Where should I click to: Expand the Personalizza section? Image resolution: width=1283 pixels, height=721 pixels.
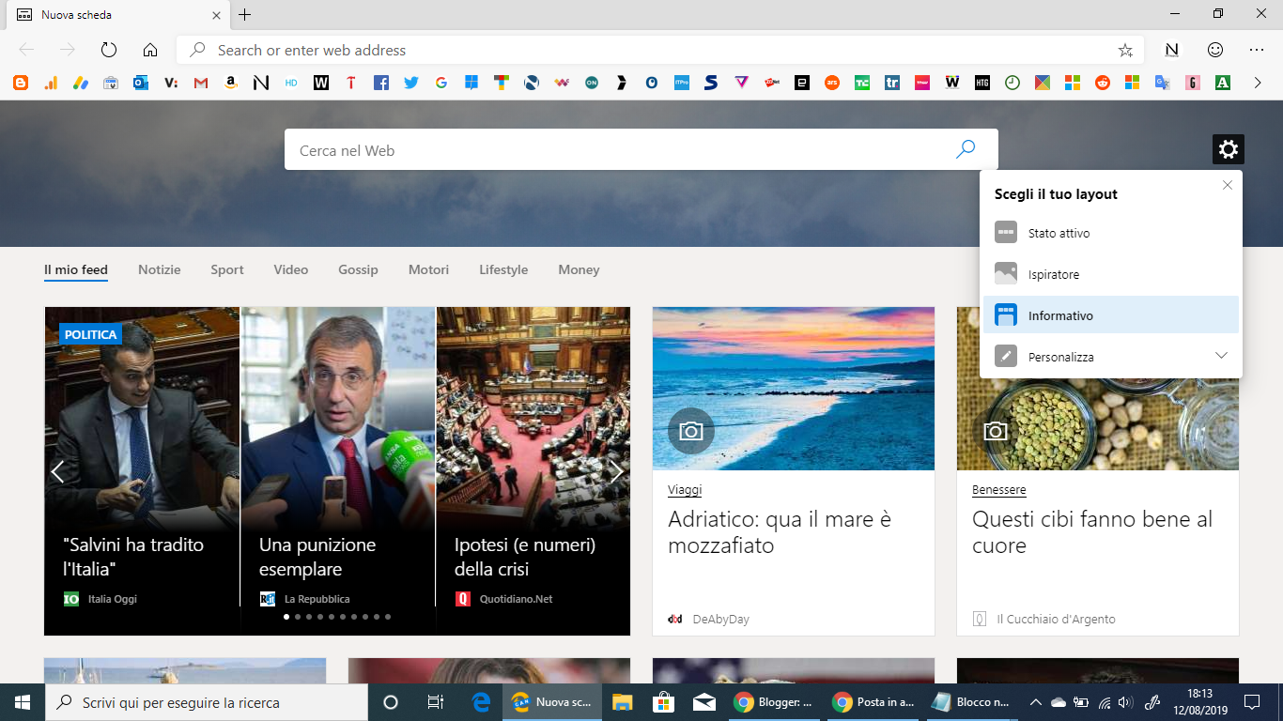pos(1221,356)
